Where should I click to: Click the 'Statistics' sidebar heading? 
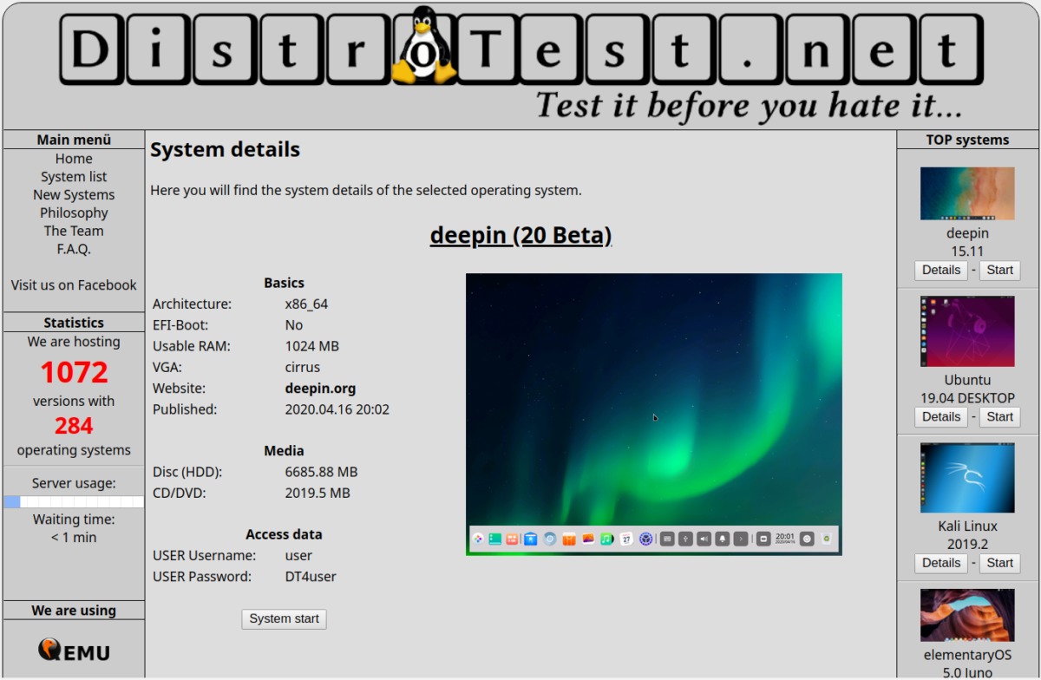[x=74, y=323]
